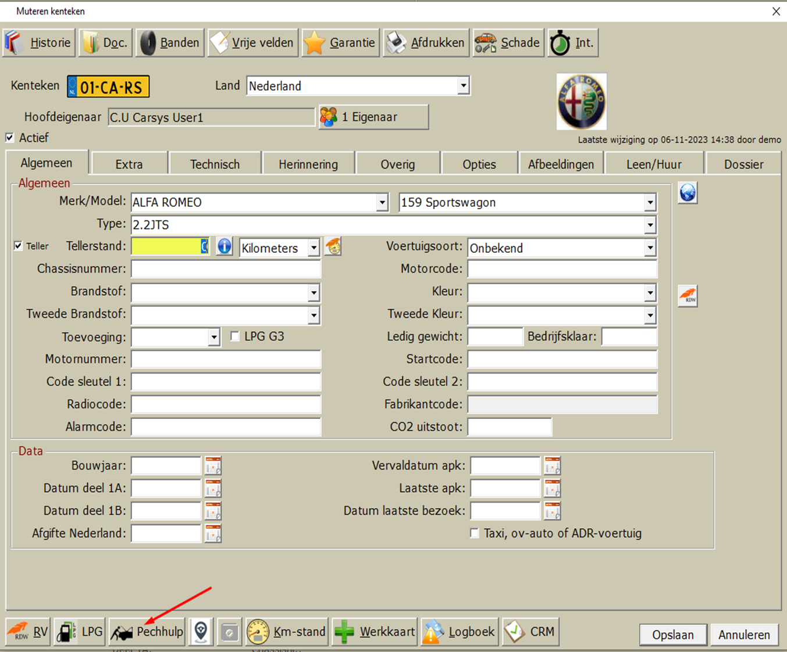Screen dimensions: 787x652
Task: Open the Km-stand gauge button
Action: (287, 632)
